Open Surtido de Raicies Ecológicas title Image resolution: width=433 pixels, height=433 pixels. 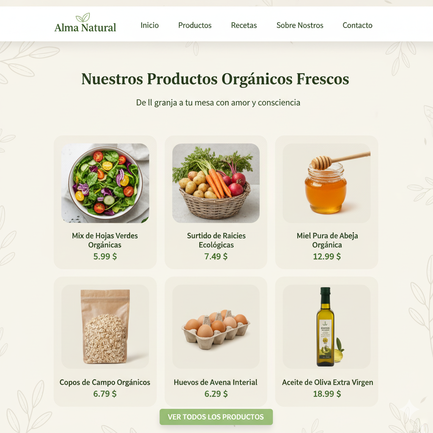click(216, 240)
